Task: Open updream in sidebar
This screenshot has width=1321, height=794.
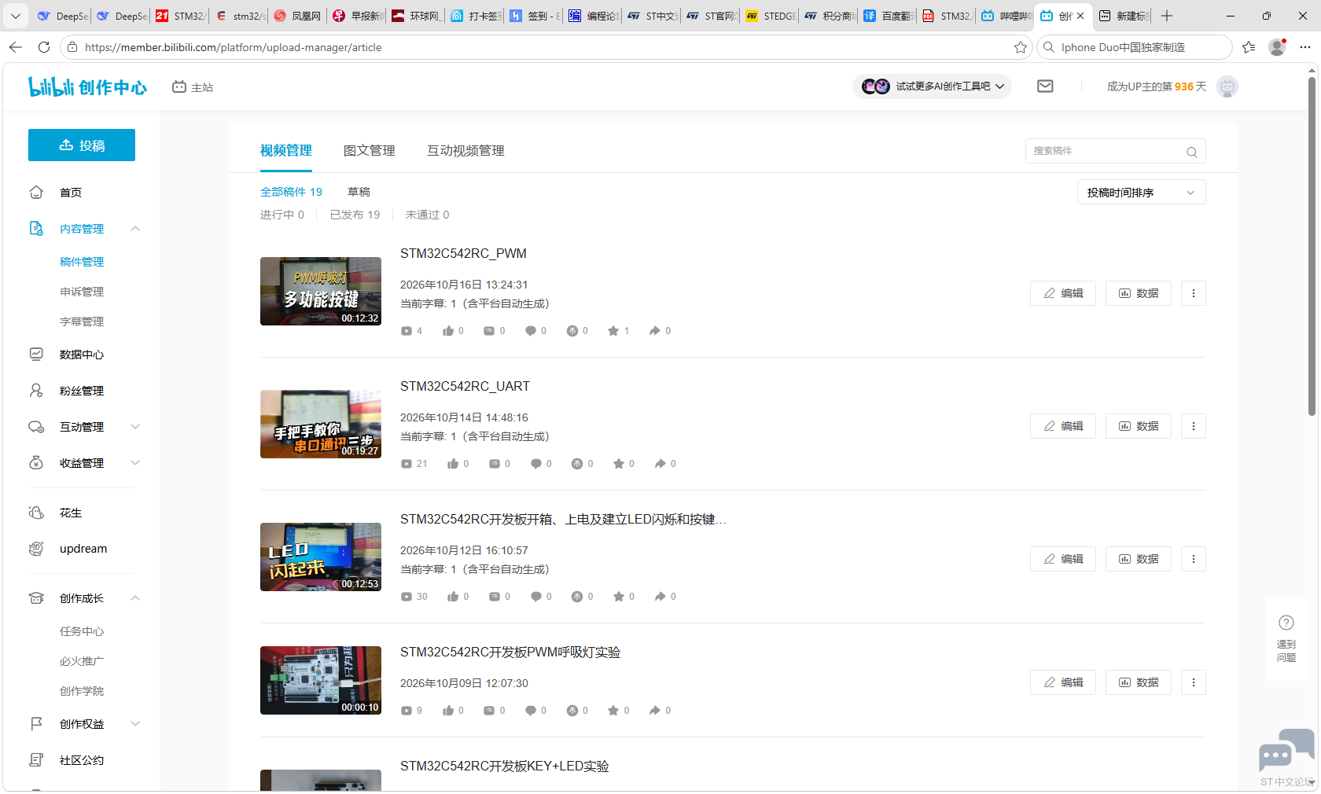Action: 82,549
